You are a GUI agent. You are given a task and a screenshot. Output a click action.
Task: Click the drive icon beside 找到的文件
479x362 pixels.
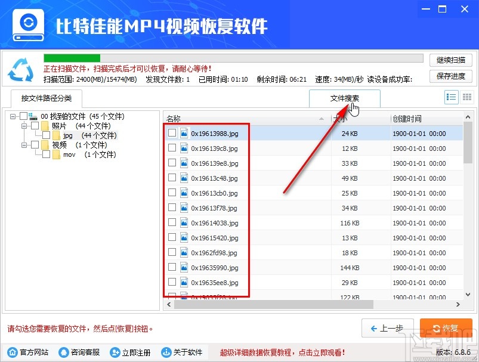(x=33, y=116)
